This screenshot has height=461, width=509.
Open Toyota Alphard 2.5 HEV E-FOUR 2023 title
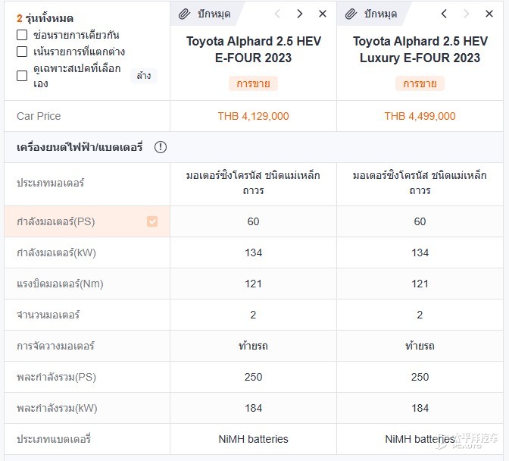coord(254,49)
